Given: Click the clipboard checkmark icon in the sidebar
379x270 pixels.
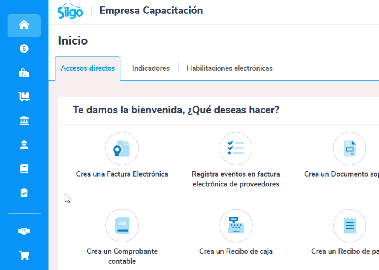Looking at the screenshot, I should coord(24,193).
